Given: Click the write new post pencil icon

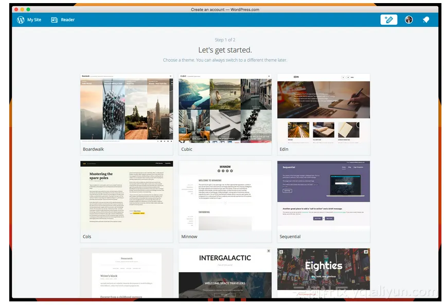Looking at the screenshot, I should pyautogui.click(x=388, y=20).
